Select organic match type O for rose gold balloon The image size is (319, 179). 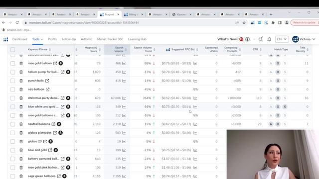tap(278, 63)
